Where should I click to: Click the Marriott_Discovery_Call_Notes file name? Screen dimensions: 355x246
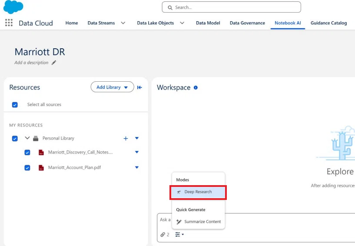point(80,152)
